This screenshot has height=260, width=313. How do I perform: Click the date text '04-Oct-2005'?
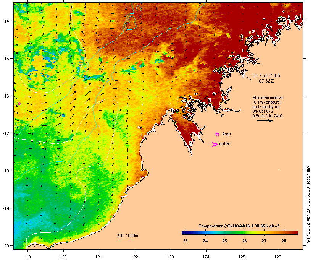click(x=266, y=76)
